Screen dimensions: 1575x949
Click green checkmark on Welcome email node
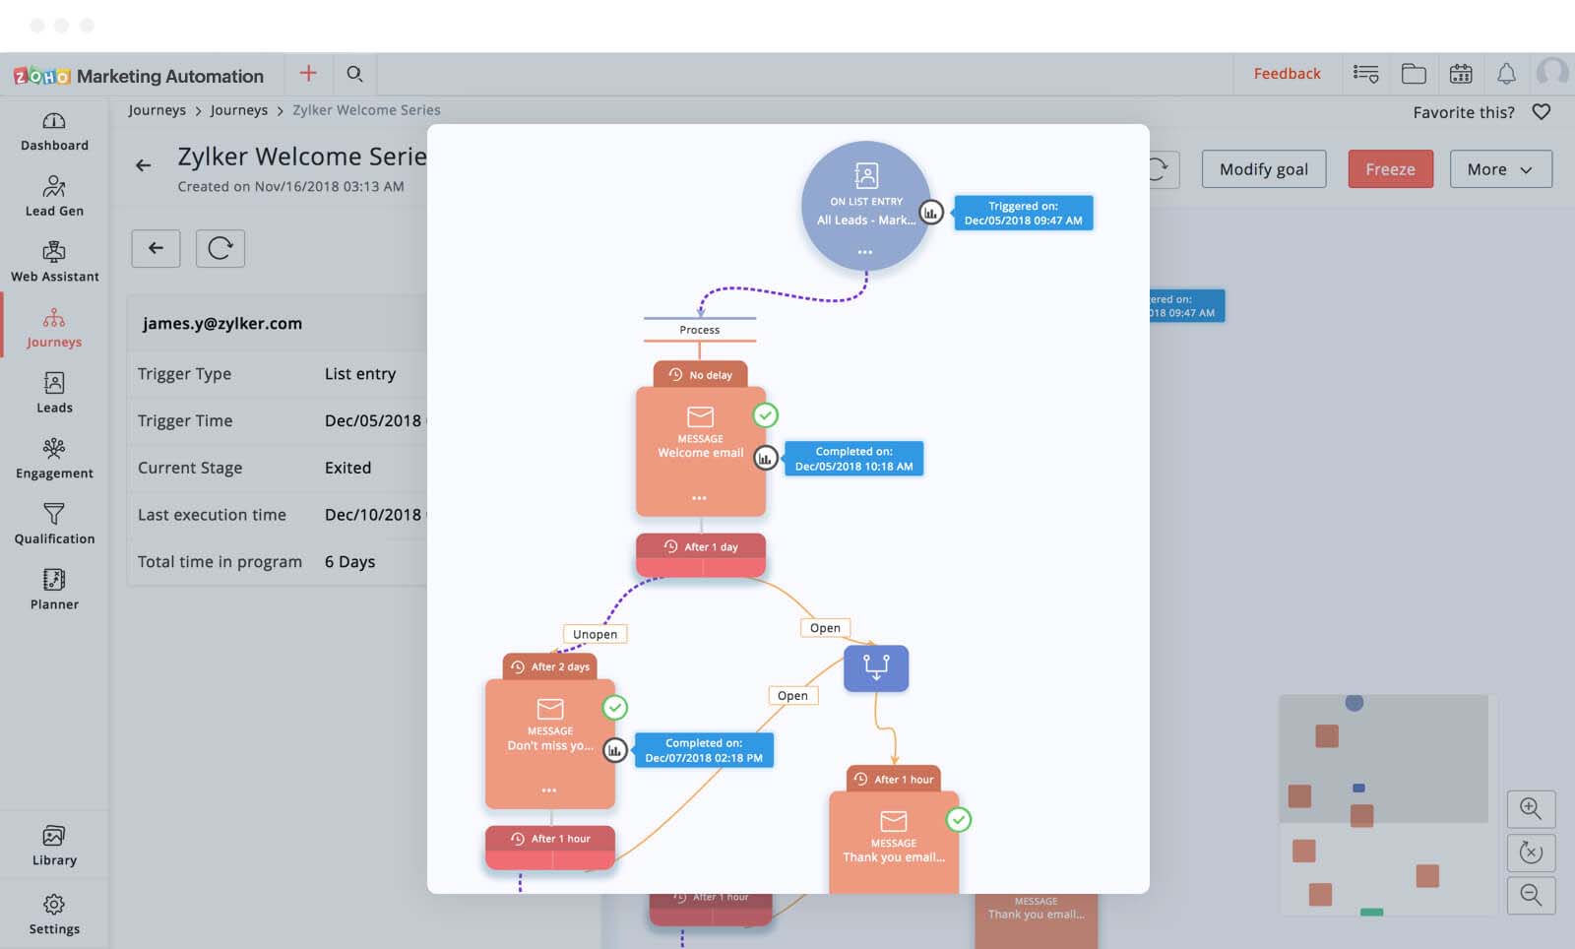click(765, 415)
